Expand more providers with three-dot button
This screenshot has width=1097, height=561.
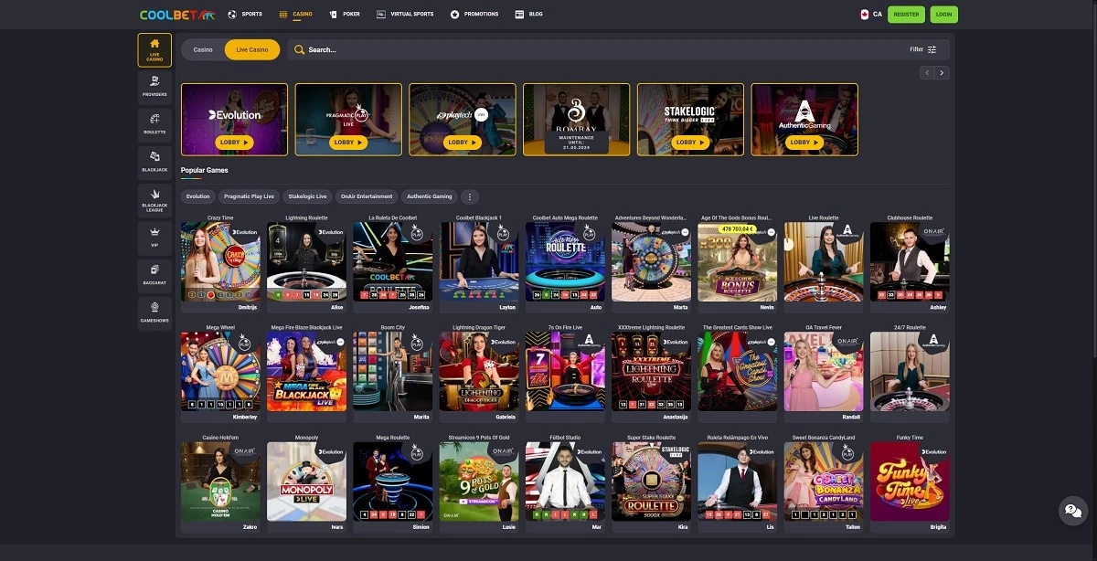click(x=470, y=196)
